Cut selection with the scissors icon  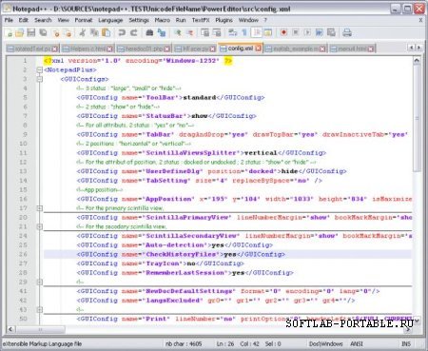click(x=83, y=32)
